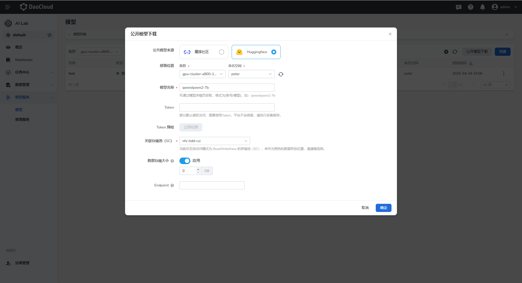Disable the 数据存储大小 启用 switch
This screenshot has width=522, height=283.
pyautogui.click(x=185, y=161)
